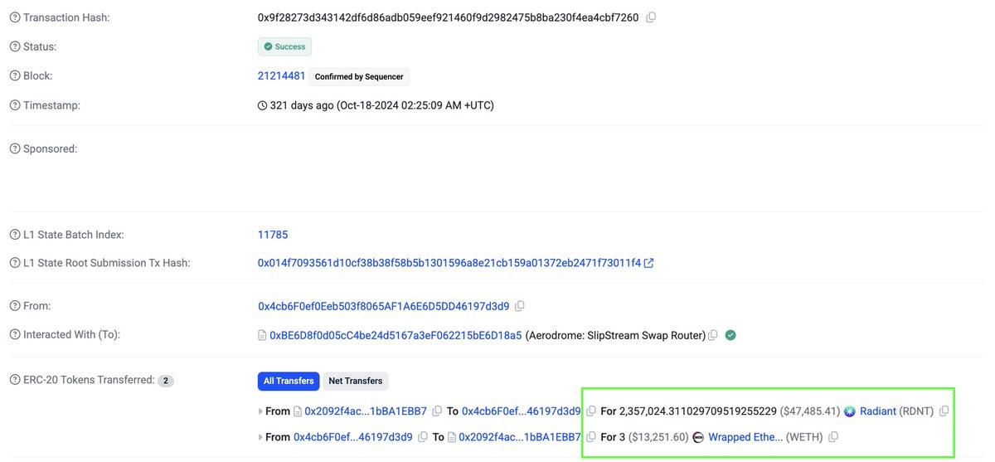The width and height of the screenshot is (995, 462).
Task: Switch to the All Transfers tab
Action: click(289, 381)
